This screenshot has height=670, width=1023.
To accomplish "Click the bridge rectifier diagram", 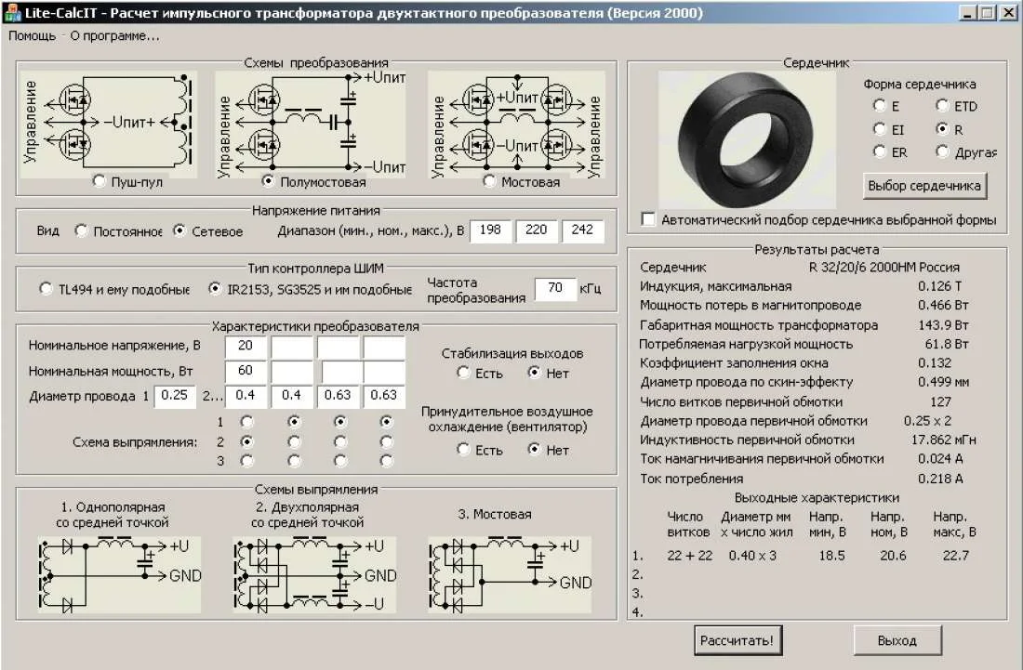I will (510, 574).
